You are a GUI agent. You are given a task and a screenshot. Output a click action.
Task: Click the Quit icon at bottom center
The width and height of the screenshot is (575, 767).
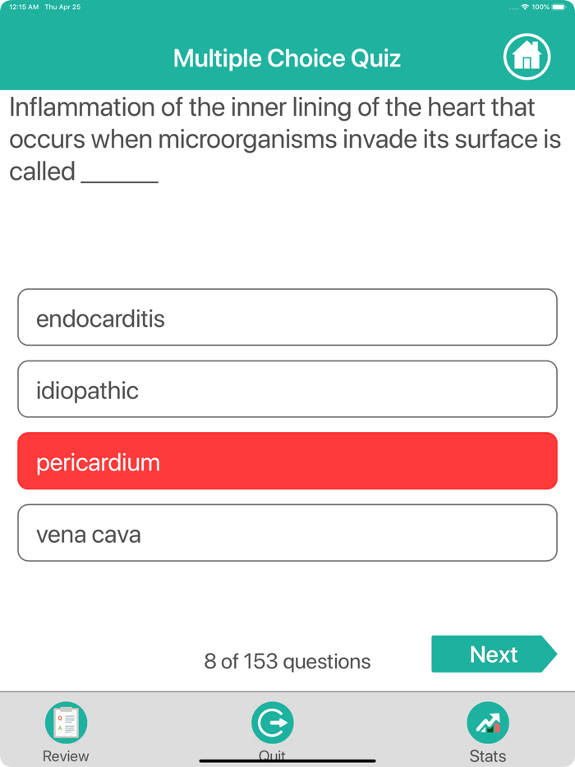click(272, 722)
